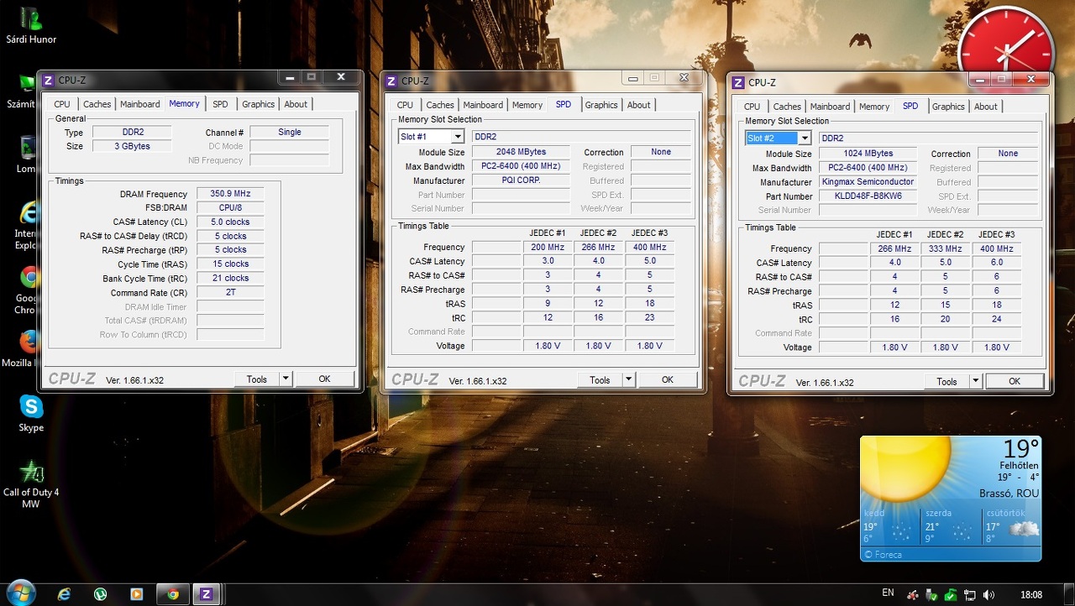
Task: Click the volume speaker tray icon
Action: [988, 594]
